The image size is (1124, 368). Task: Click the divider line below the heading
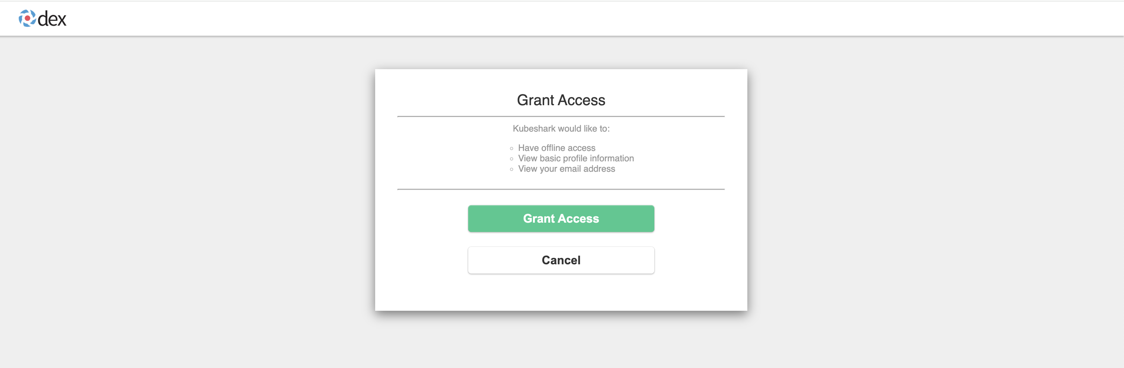click(561, 116)
